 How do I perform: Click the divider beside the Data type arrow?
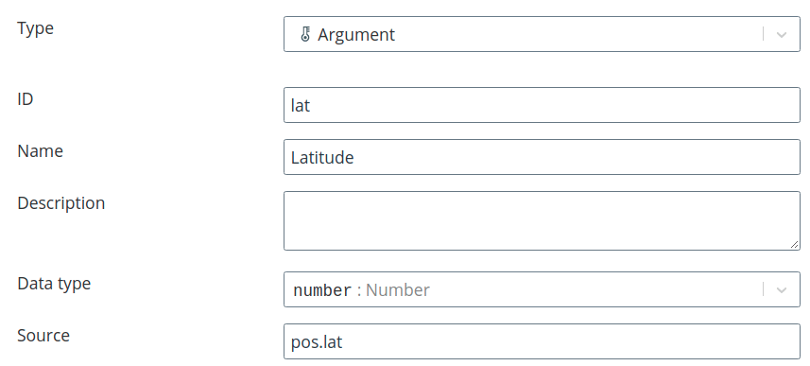763,289
